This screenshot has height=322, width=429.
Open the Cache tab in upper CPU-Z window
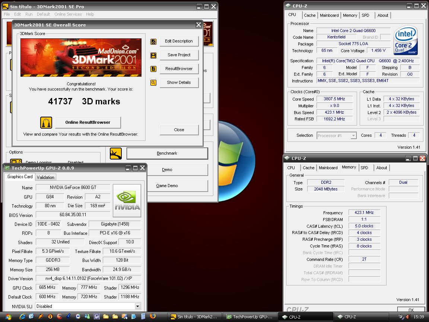310,15
